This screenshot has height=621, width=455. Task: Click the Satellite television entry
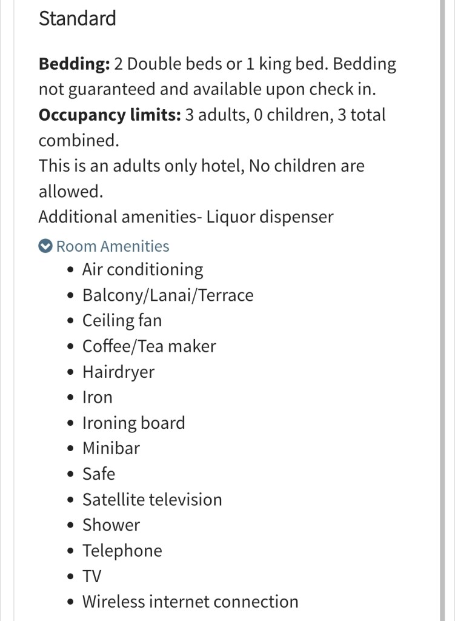[x=152, y=500]
